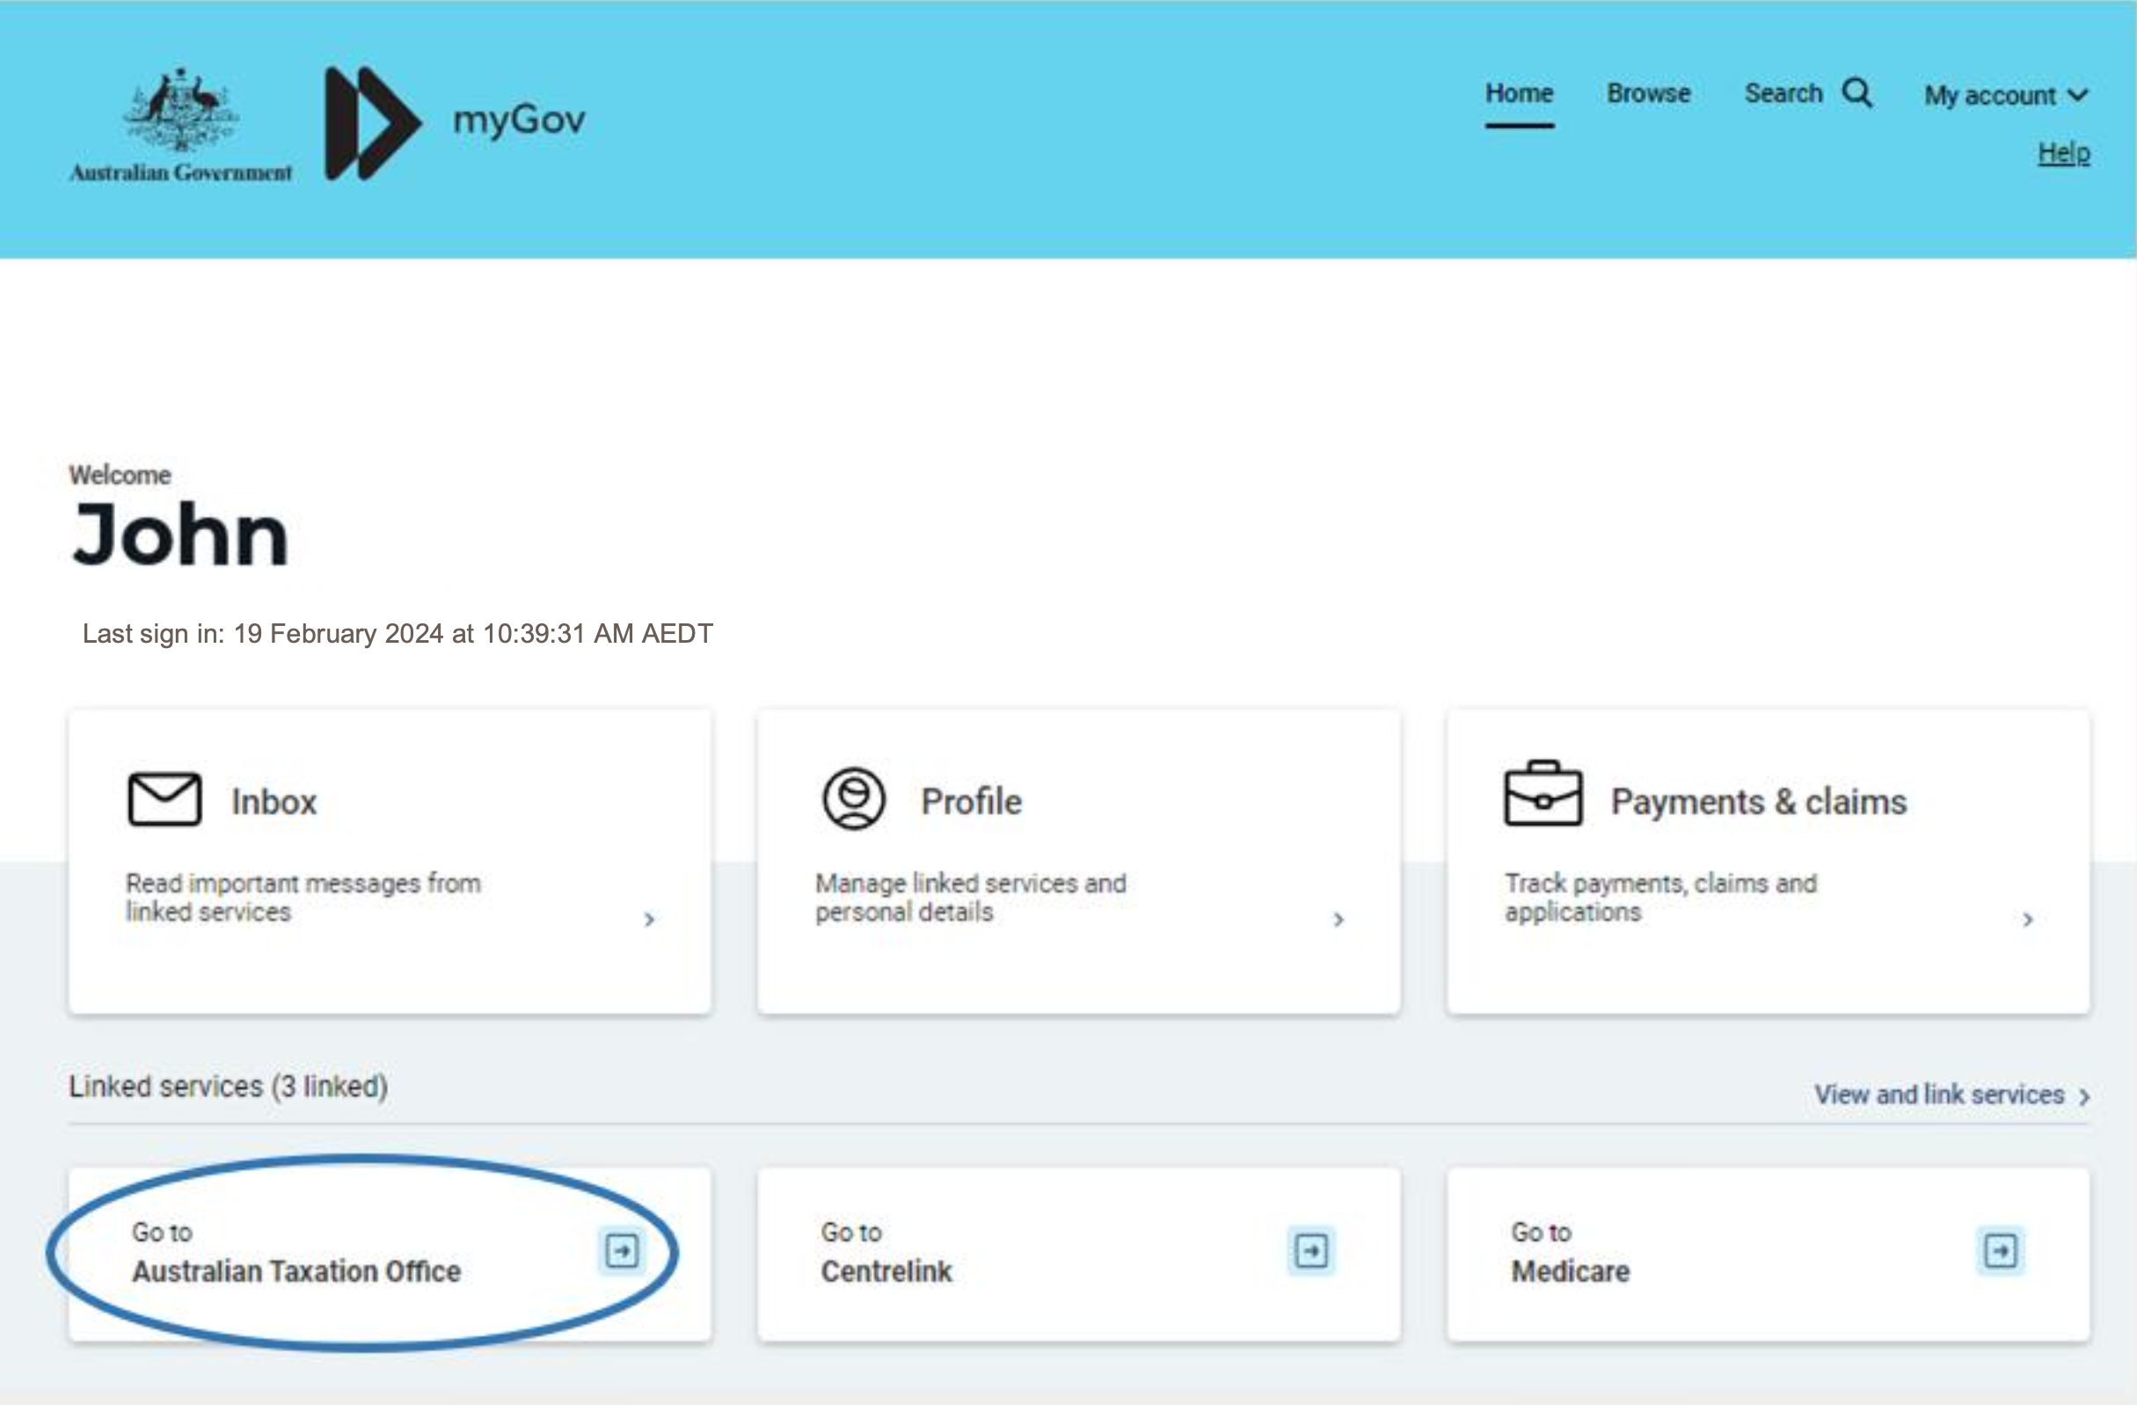
Task: Expand the My account dropdown
Action: tap(2005, 95)
